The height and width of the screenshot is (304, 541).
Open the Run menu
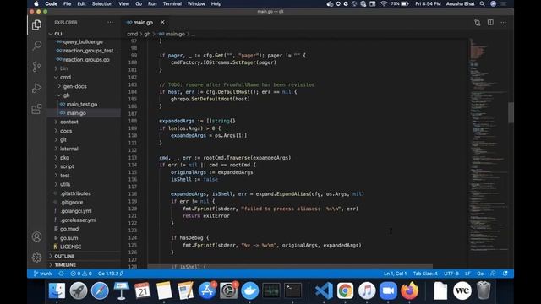[152, 3]
